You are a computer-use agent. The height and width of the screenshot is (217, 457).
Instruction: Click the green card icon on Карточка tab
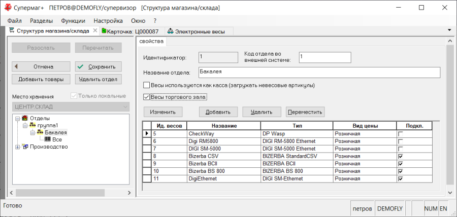click(x=104, y=31)
